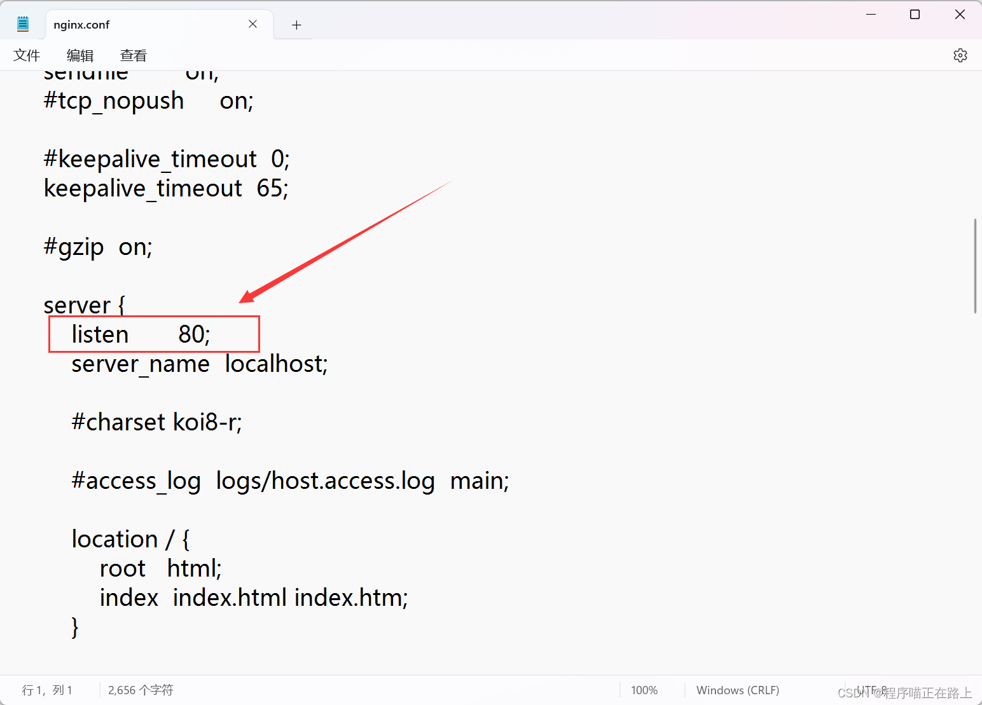Close the nginx.conf tab

coord(252,24)
